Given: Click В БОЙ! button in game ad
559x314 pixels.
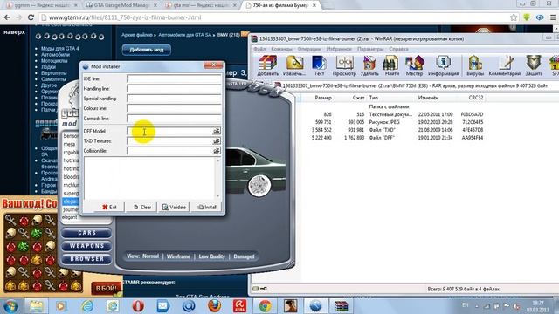Looking at the screenshot, I should pos(106,288).
